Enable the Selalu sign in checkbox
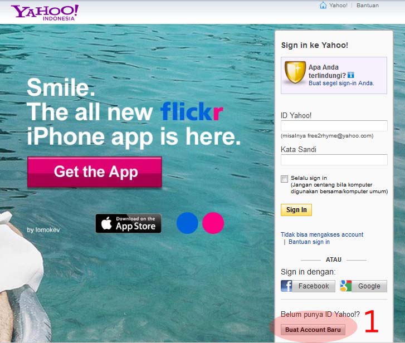 point(284,179)
